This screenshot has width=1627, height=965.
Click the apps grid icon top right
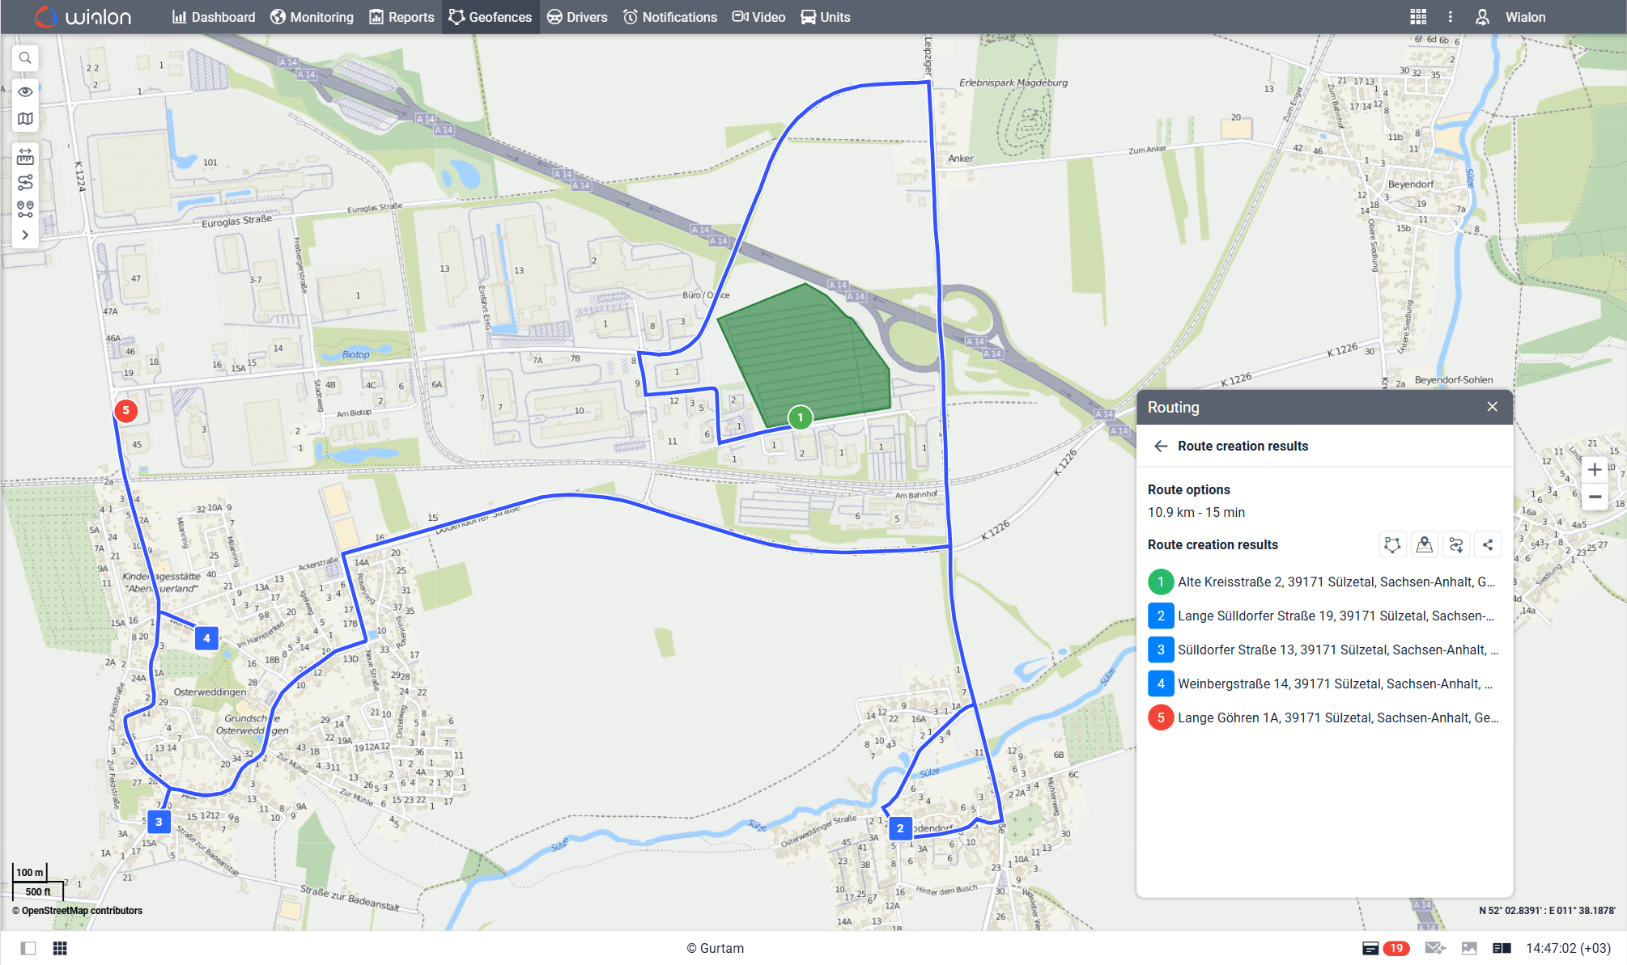click(1414, 16)
